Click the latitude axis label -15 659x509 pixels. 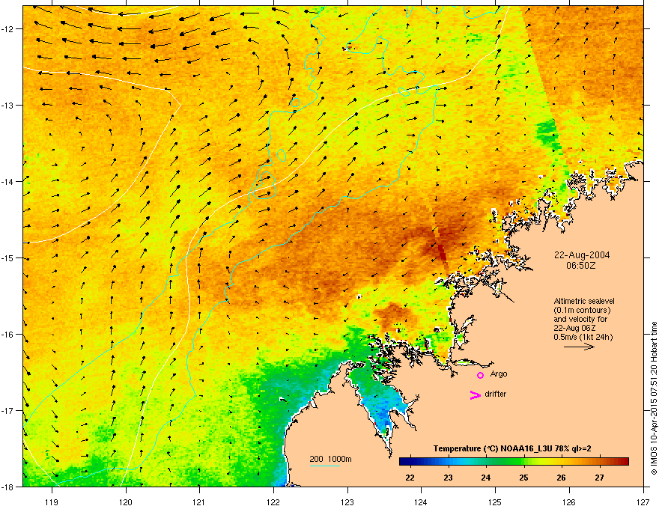(8, 257)
